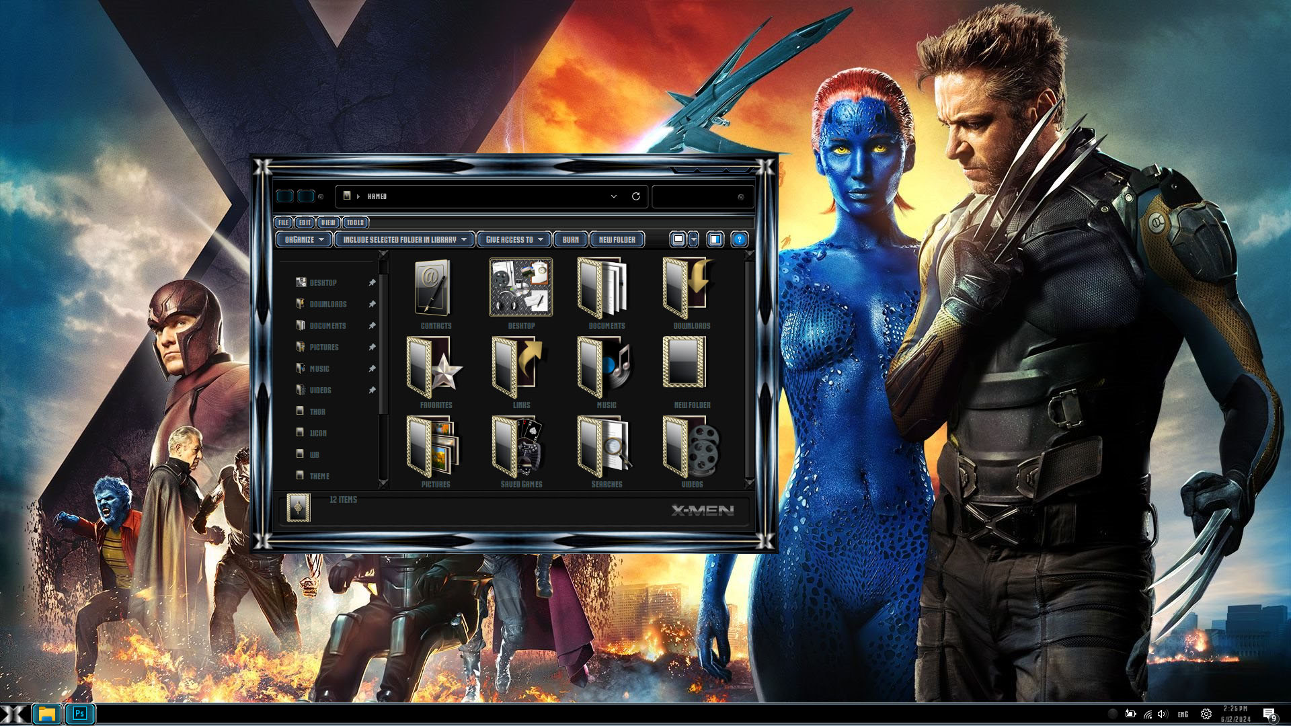Click the Change your view icon
1291x726 pixels.
pos(678,239)
